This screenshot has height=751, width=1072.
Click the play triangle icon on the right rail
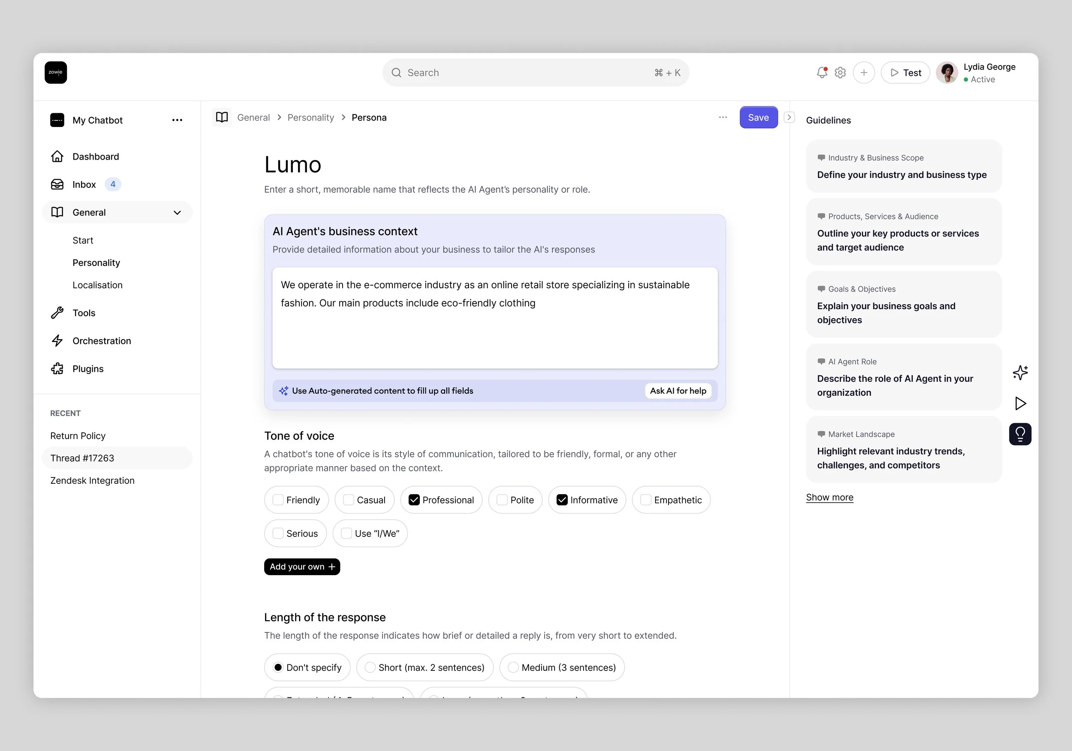tap(1020, 403)
